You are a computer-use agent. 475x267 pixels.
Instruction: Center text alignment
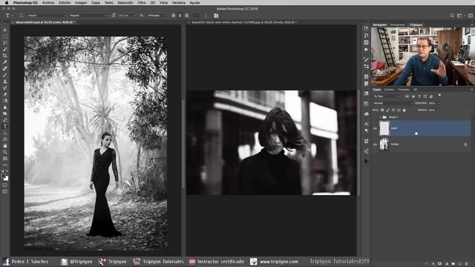180,16
